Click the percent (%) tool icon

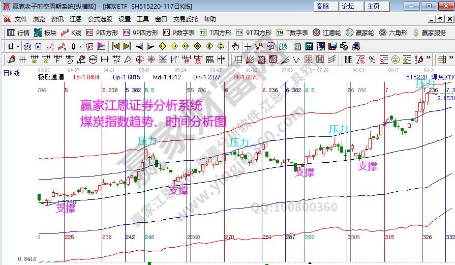(x=372, y=59)
